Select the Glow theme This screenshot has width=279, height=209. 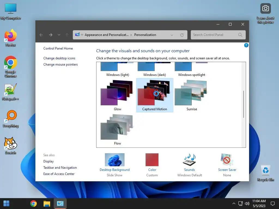pos(117,95)
